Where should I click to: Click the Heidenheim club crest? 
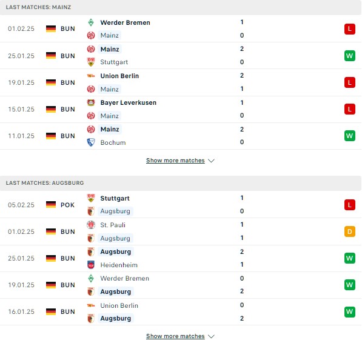pyautogui.click(x=91, y=265)
